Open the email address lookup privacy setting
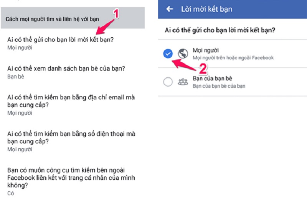Screen dimensions: 307x204 [73, 105]
